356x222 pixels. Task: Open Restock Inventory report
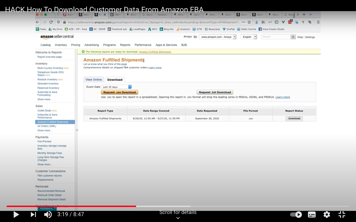[x=48, y=79]
